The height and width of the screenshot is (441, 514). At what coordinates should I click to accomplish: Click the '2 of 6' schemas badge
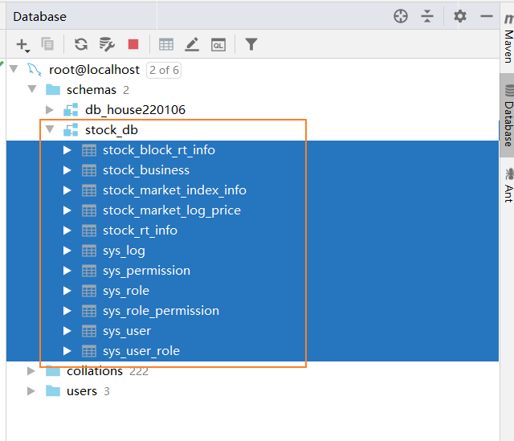point(164,70)
